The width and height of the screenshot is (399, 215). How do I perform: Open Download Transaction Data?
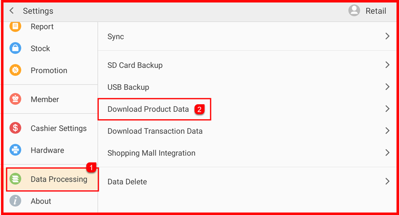[x=155, y=131]
